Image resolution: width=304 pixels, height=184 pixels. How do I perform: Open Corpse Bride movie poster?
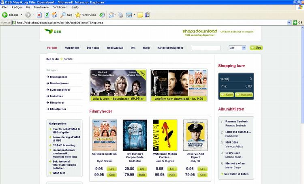(135, 135)
